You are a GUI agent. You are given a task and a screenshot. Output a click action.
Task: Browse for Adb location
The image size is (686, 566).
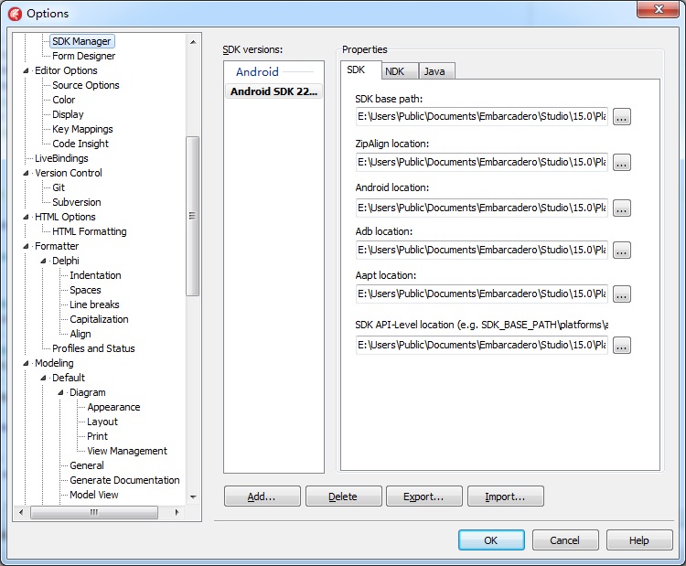pos(621,251)
